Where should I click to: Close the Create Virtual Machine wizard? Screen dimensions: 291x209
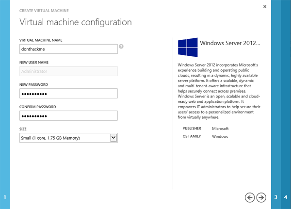pyautogui.click(x=265, y=6)
